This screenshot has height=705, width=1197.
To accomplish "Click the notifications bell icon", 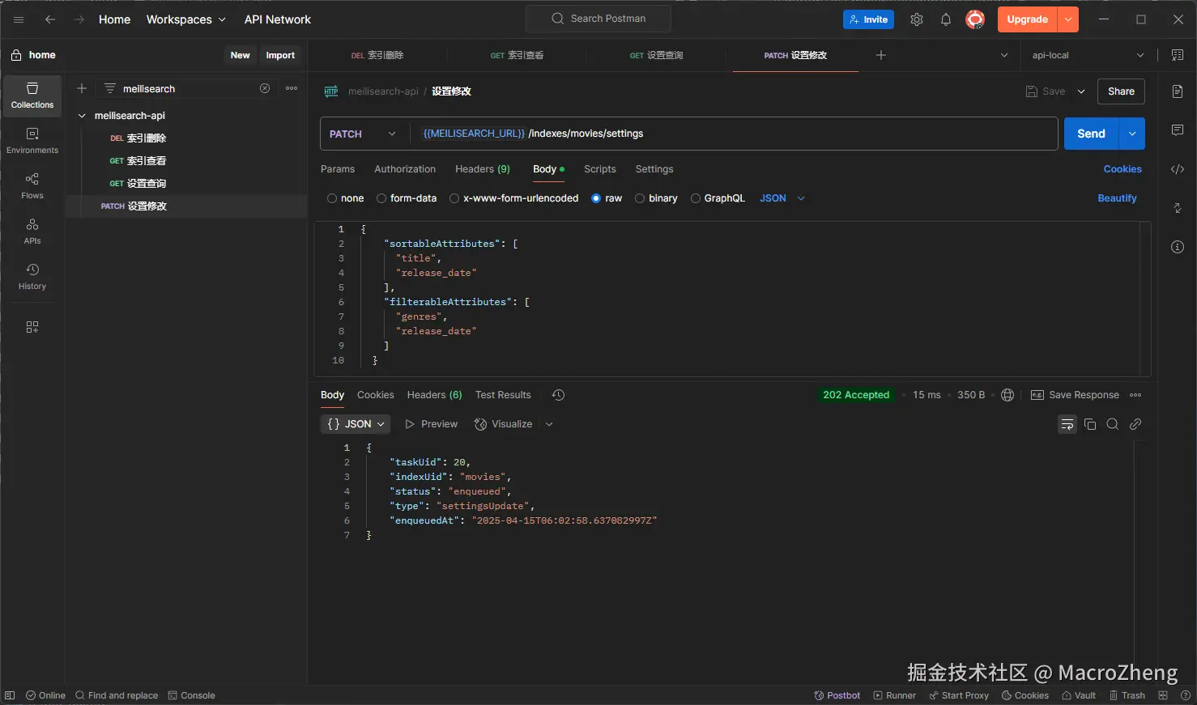I will [x=945, y=19].
